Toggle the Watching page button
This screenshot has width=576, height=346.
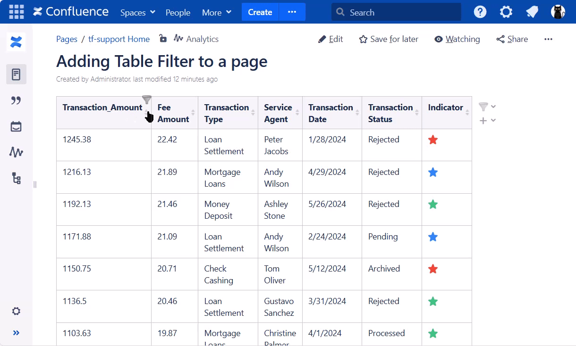click(x=457, y=39)
